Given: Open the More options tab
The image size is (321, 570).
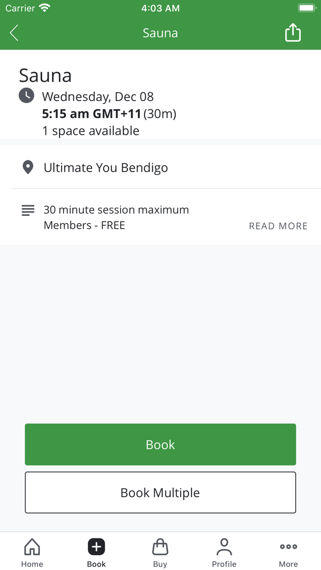Looking at the screenshot, I should click(288, 552).
